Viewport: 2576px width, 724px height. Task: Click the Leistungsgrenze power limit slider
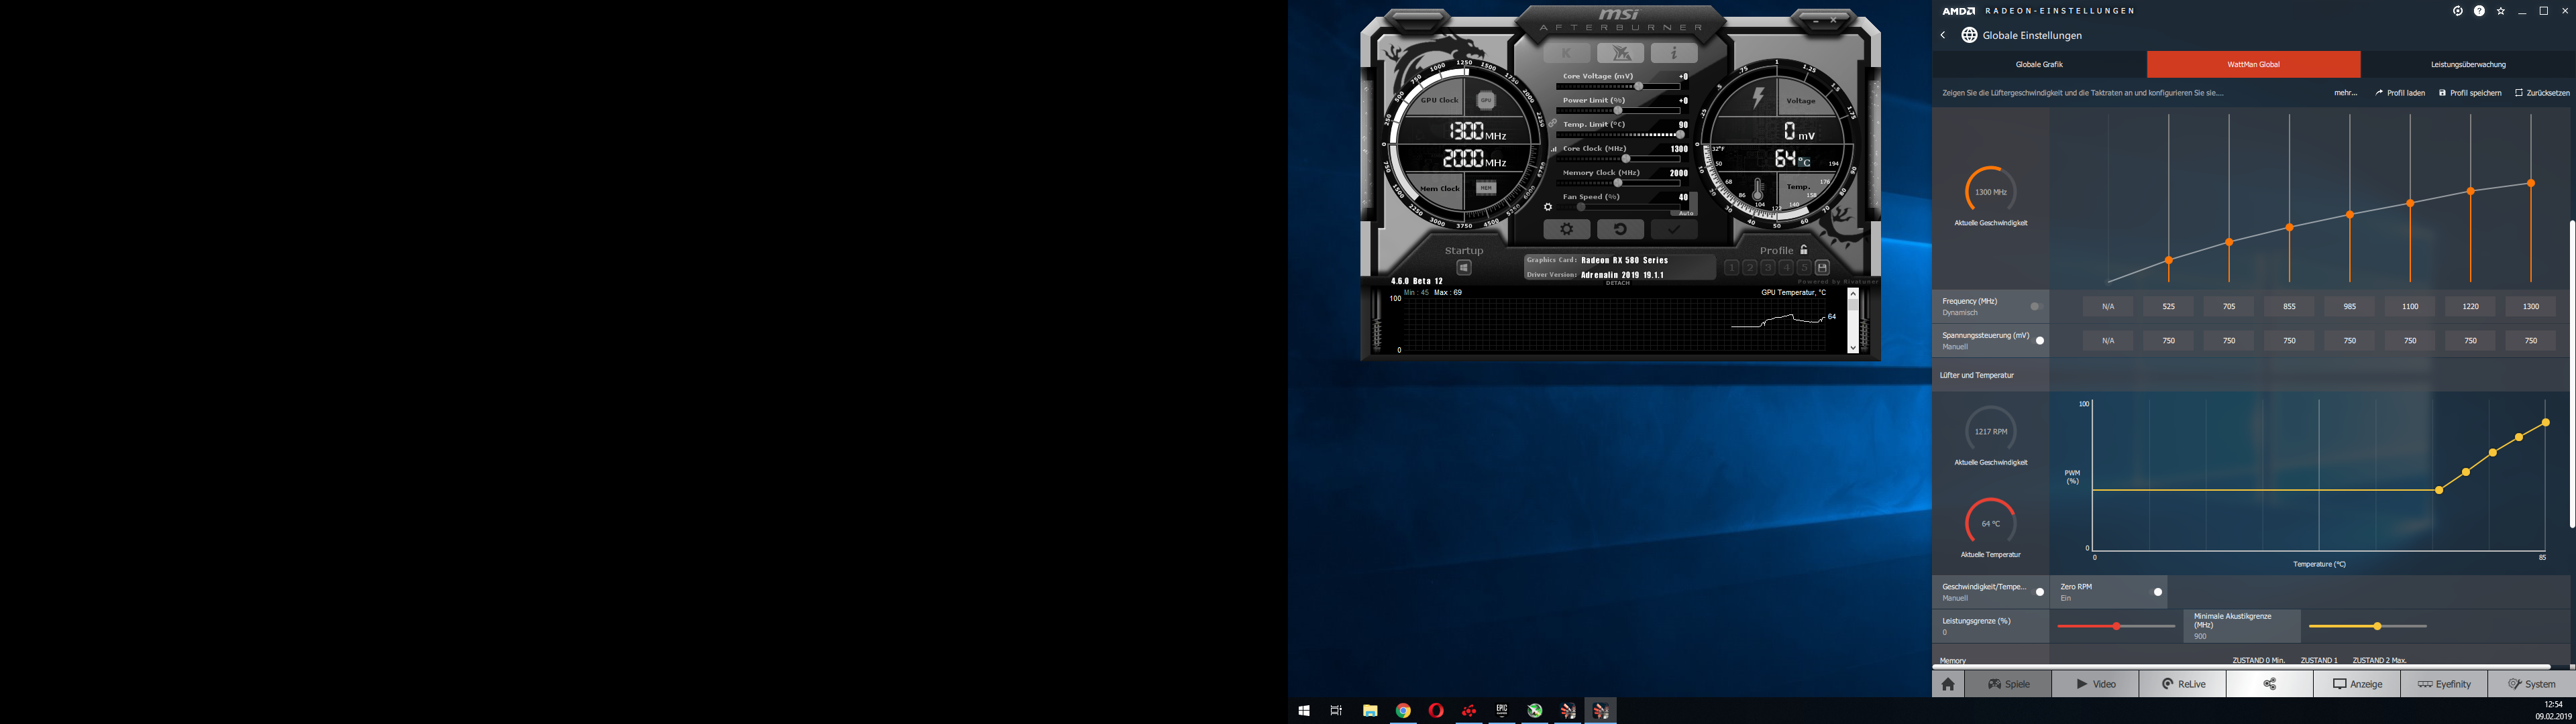(x=2116, y=626)
